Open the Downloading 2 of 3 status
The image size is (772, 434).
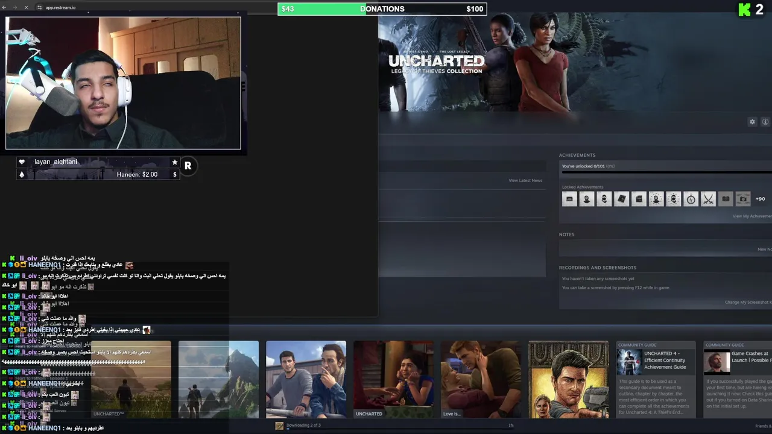pyautogui.click(x=303, y=426)
